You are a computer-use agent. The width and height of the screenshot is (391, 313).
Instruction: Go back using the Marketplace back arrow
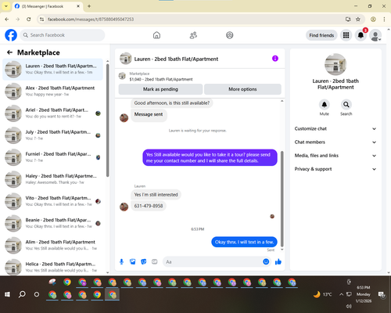9,52
